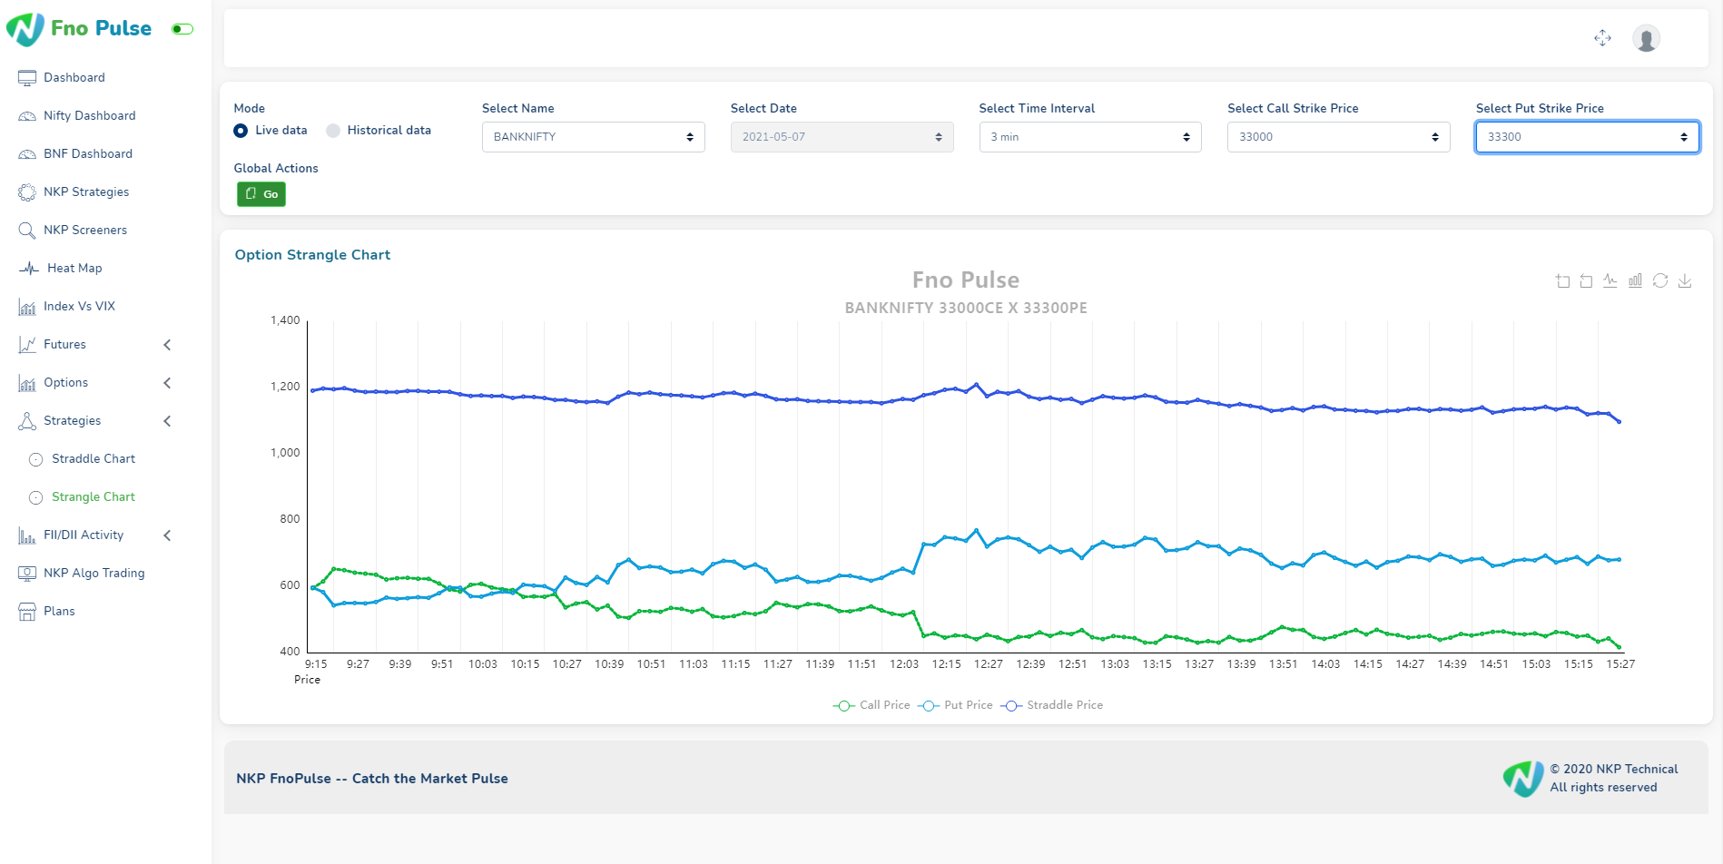
Task: Open the Select Name dropdown BANKNIFTY
Action: point(594,137)
